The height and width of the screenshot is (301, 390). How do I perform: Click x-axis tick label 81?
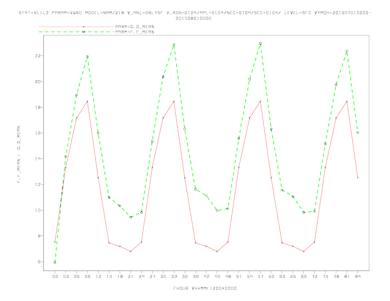click(347, 276)
